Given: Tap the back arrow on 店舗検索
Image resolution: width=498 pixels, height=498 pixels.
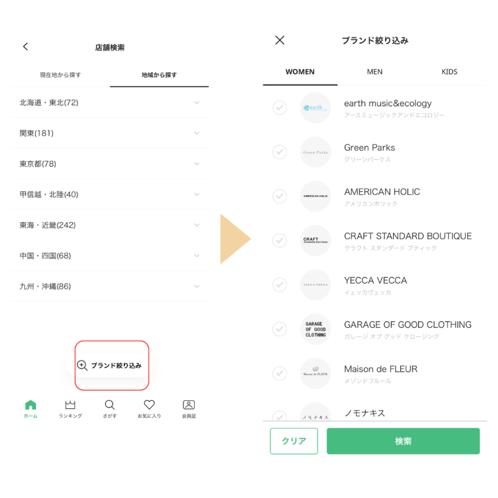Looking at the screenshot, I should click(26, 47).
